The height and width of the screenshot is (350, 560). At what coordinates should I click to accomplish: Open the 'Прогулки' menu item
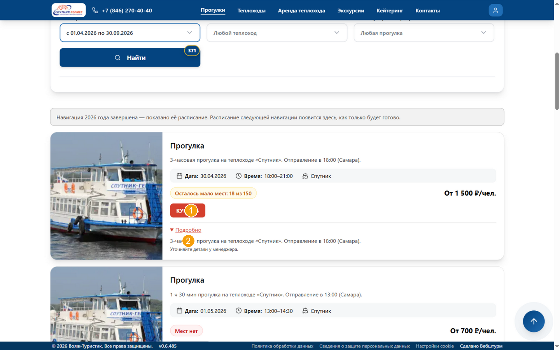tap(213, 10)
